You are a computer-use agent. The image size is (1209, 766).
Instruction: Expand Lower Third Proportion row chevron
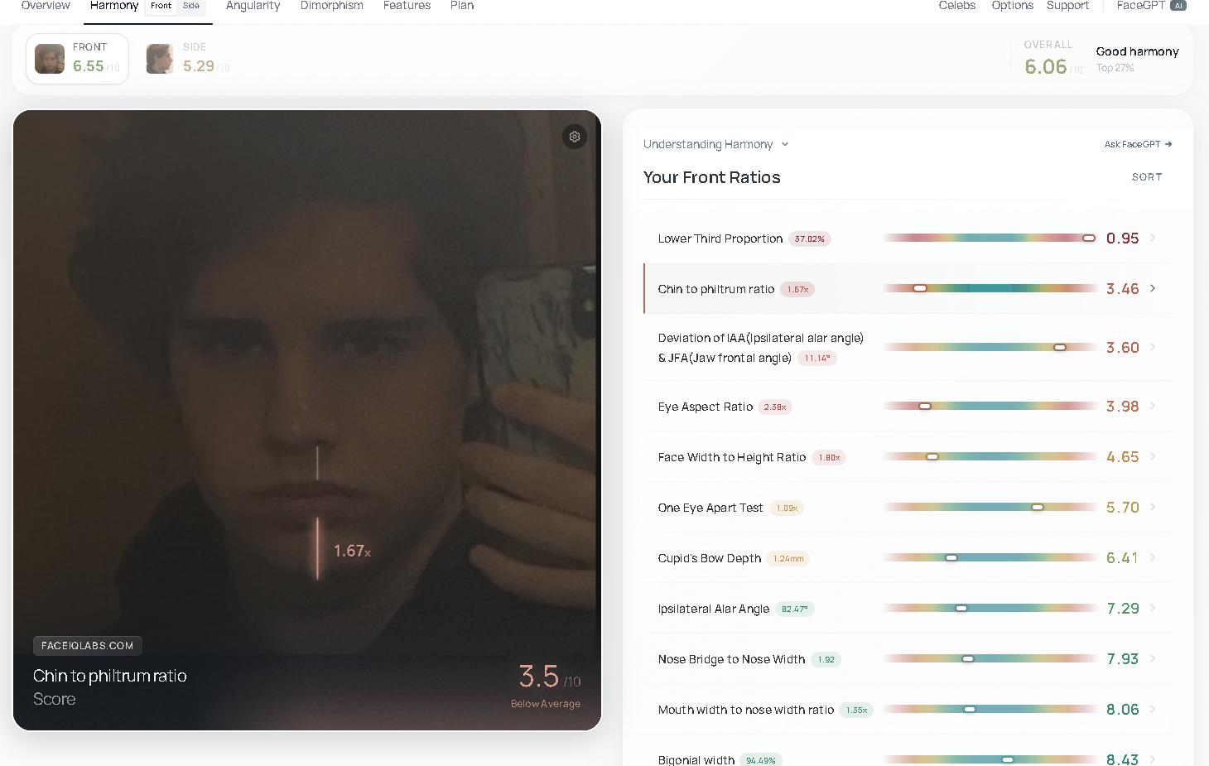click(x=1153, y=238)
